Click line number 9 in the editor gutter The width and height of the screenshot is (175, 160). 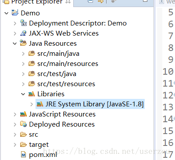[171, 60]
